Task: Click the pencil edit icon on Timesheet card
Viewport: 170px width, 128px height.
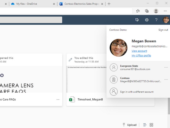Action: pyautogui.click(x=71, y=60)
